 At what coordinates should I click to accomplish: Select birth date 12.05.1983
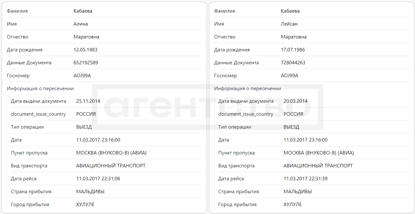click(85, 50)
